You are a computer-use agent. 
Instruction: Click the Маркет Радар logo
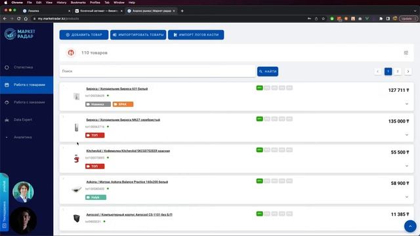coord(20,34)
